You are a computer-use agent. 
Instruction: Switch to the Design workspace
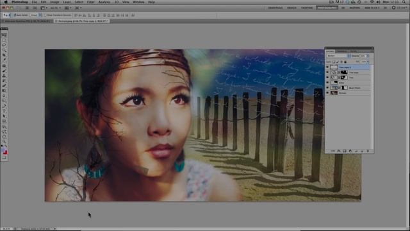point(292,8)
